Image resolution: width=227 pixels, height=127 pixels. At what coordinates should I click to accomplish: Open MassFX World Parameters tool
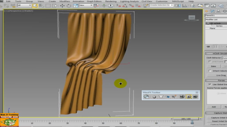point(146,97)
